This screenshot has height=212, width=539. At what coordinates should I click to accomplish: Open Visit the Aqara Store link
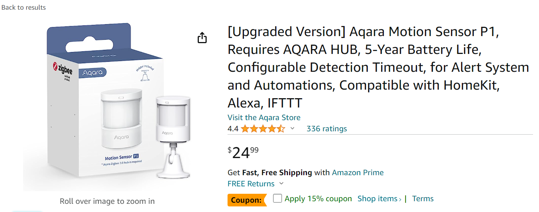click(264, 118)
